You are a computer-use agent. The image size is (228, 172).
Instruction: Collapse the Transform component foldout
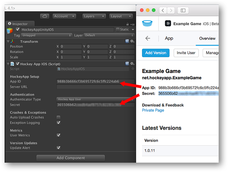click(8, 41)
